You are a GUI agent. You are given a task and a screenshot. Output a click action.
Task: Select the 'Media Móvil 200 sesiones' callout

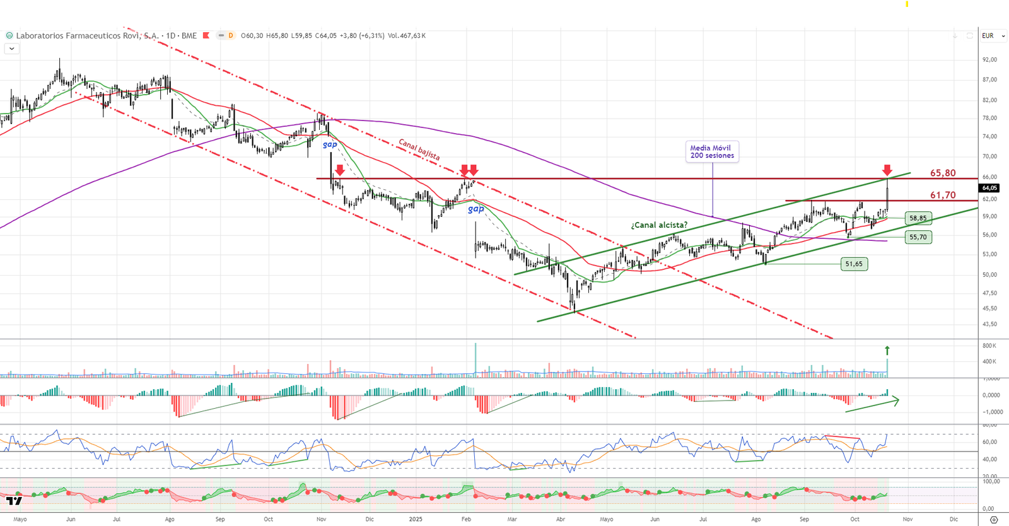pyautogui.click(x=712, y=152)
